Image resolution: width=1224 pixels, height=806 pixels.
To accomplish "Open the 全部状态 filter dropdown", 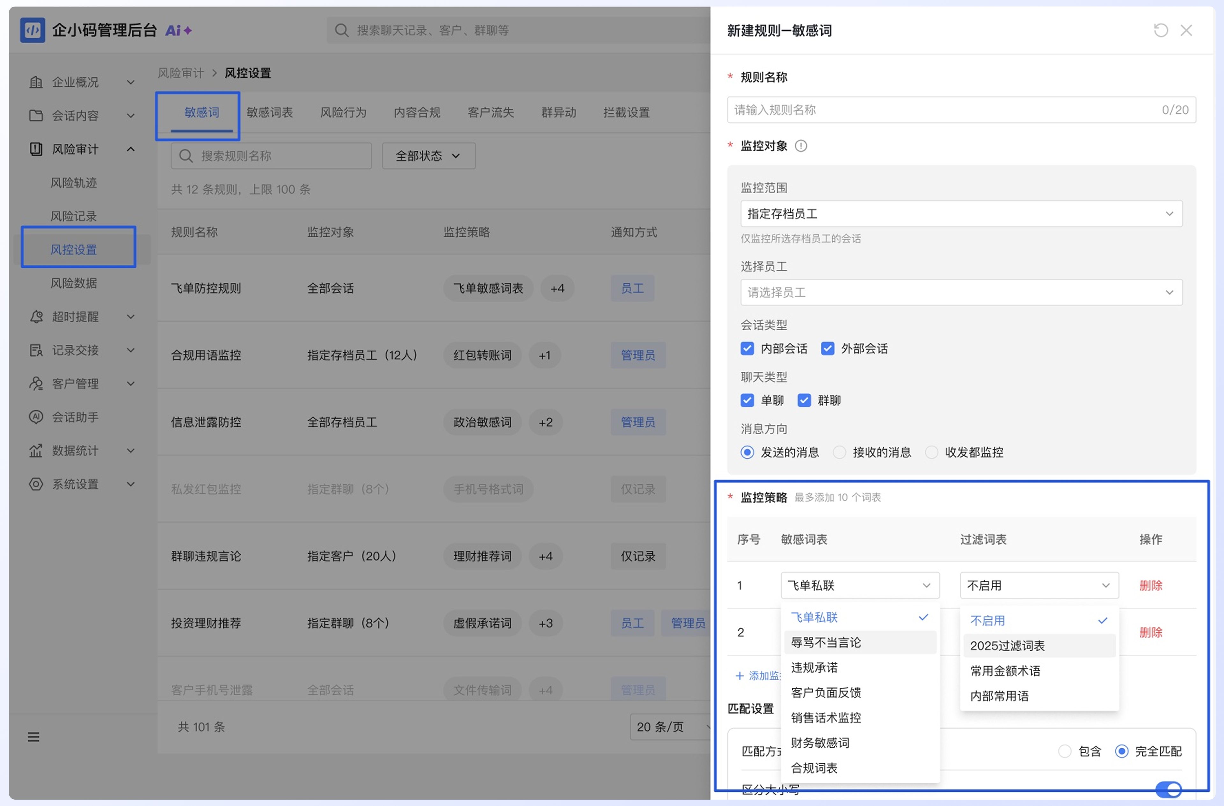I will [x=428, y=156].
